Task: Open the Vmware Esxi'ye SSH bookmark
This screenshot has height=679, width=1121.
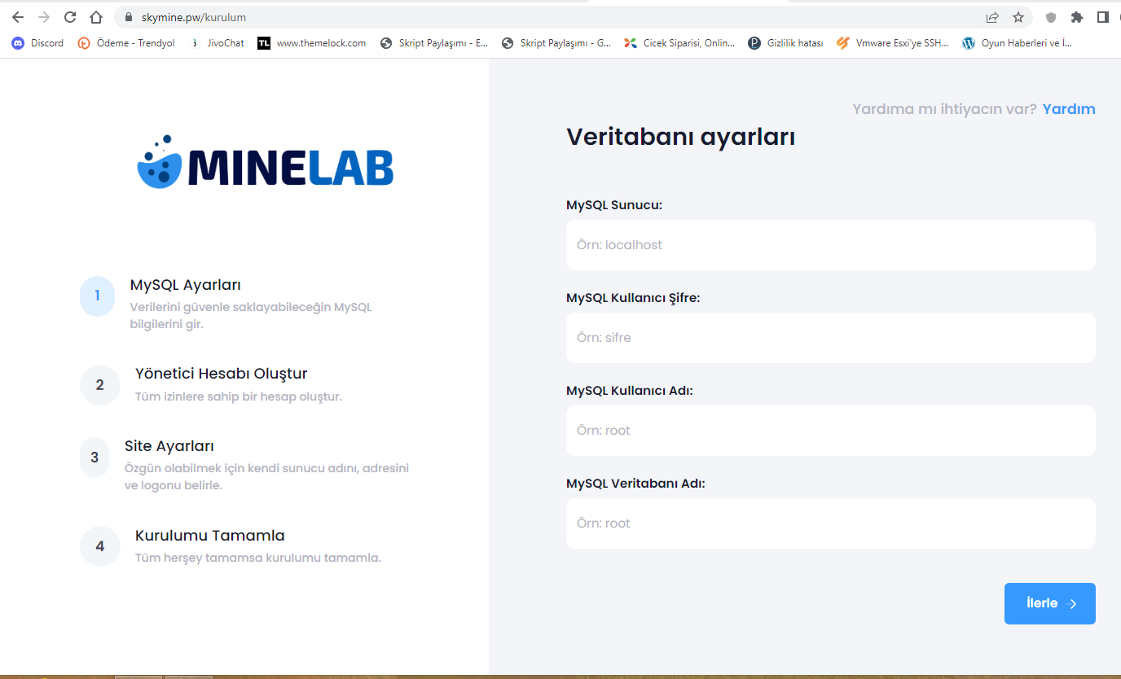Action: coord(893,43)
